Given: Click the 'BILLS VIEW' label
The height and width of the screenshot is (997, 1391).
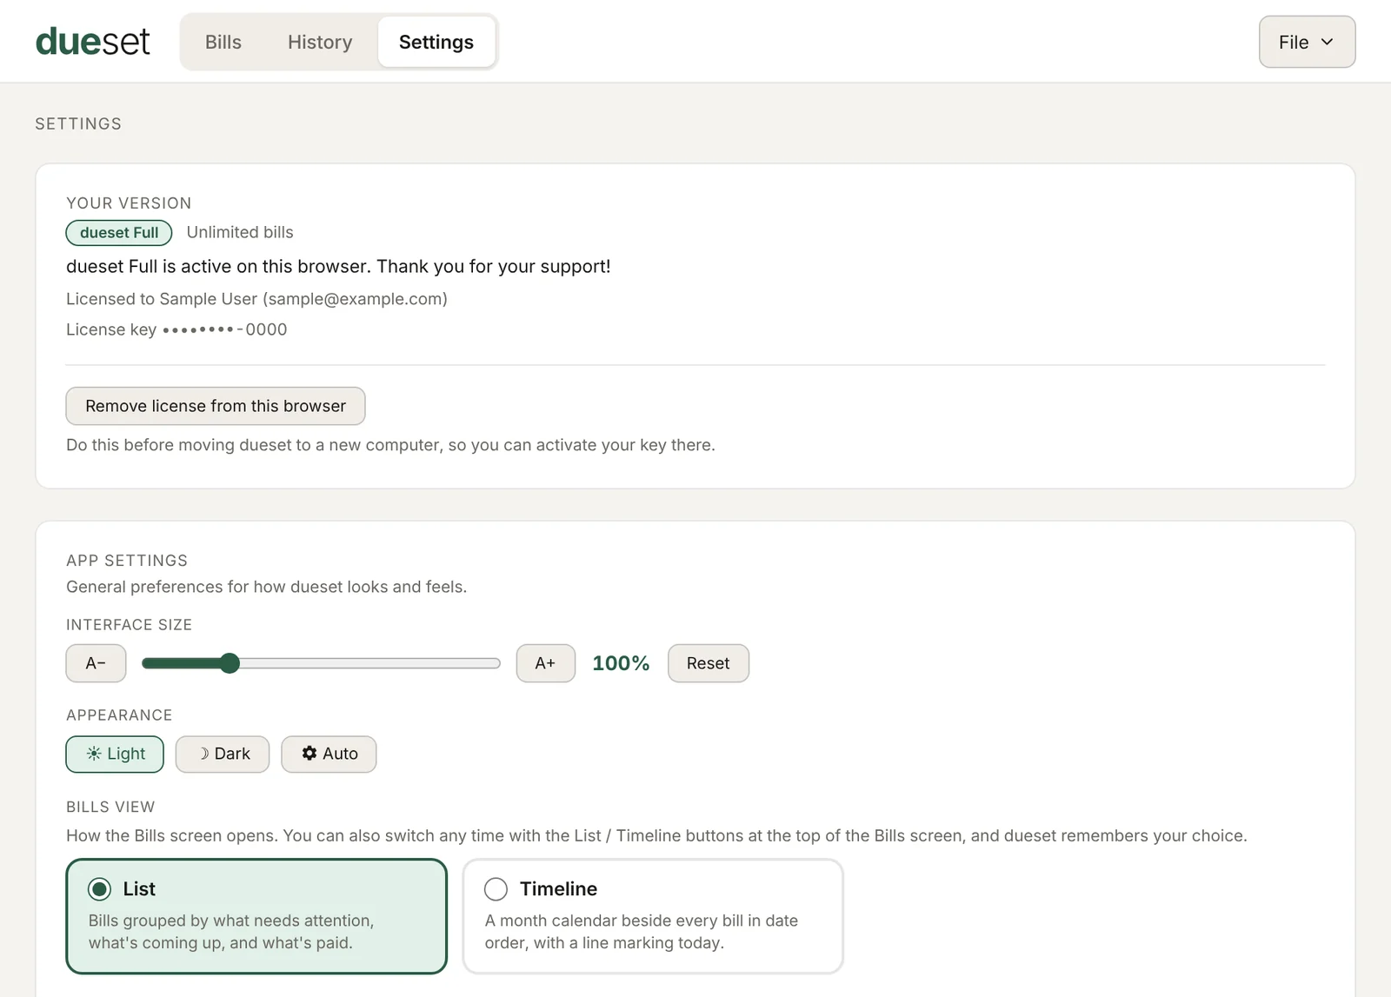Looking at the screenshot, I should [x=110, y=807].
